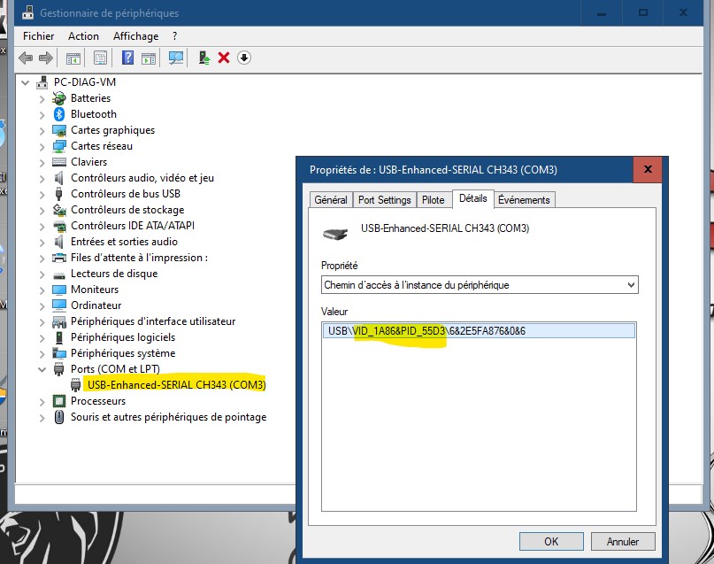Click the update driver toolbar icon
This screenshot has height=564, width=714.
pos(204,58)
